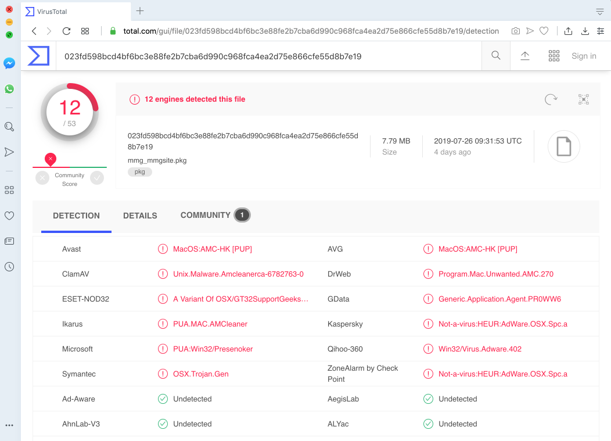Open the share icon in the toolbar

[x=569, y=31]
